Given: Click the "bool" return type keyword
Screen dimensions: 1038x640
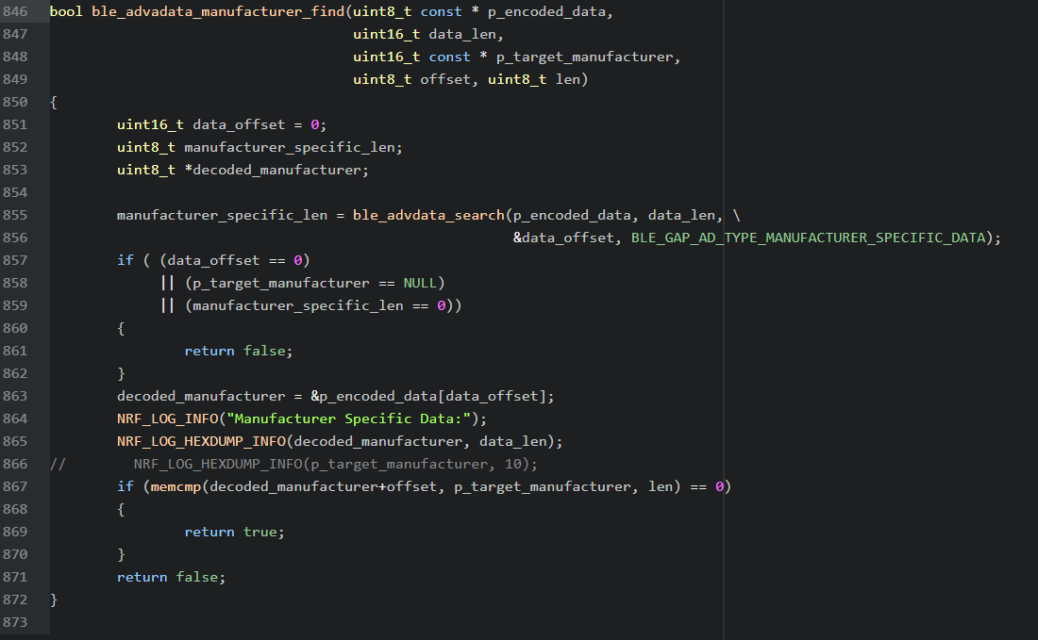Looking at the screenshot, I should point(66,11).
